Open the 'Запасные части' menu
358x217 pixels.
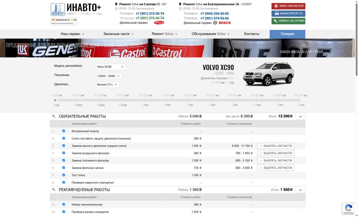pos(118,34)
